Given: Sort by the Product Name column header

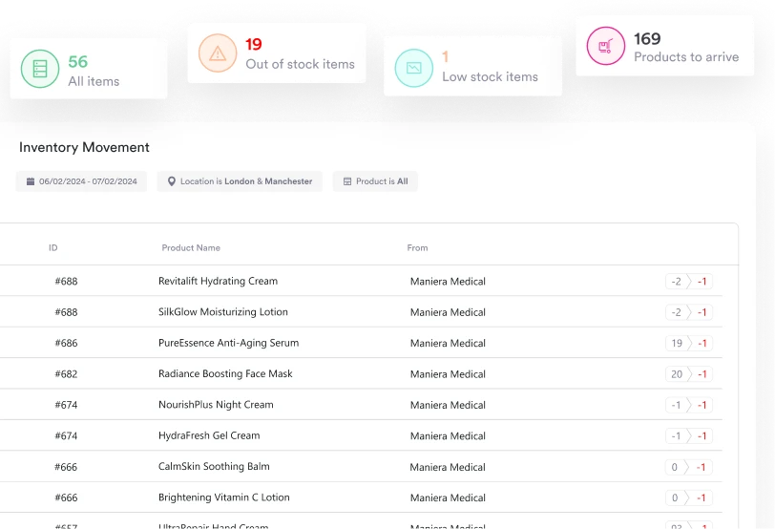Looking at the screenshot, I should click(x=191, y=248).
